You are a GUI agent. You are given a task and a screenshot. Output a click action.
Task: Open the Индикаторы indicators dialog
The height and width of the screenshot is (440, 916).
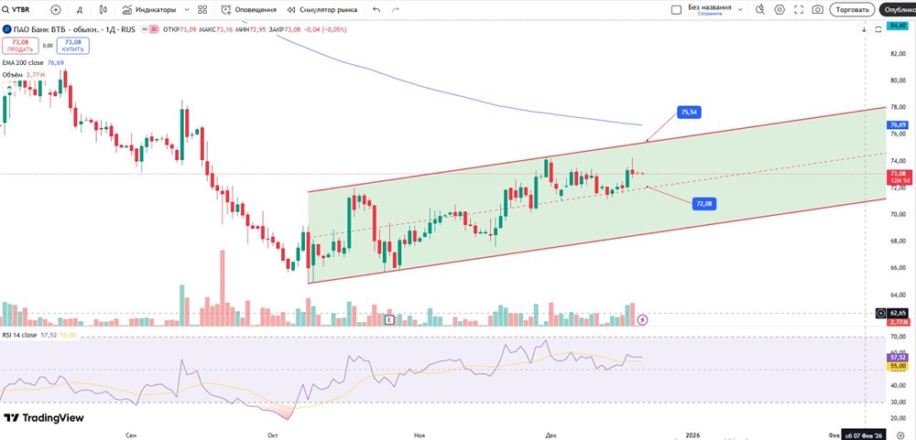pos(149,9)
